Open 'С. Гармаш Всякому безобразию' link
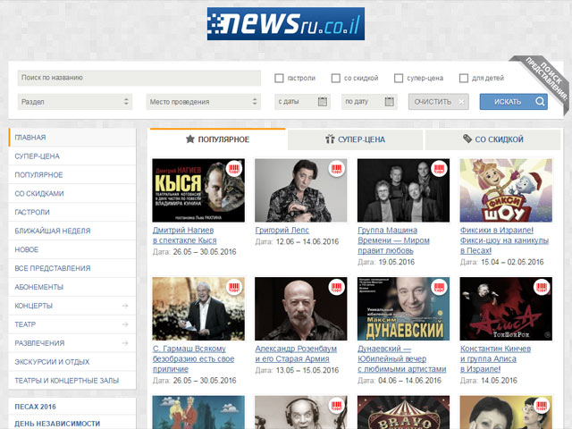The height and width of the screenshot is (429, 572). [193, 359]
